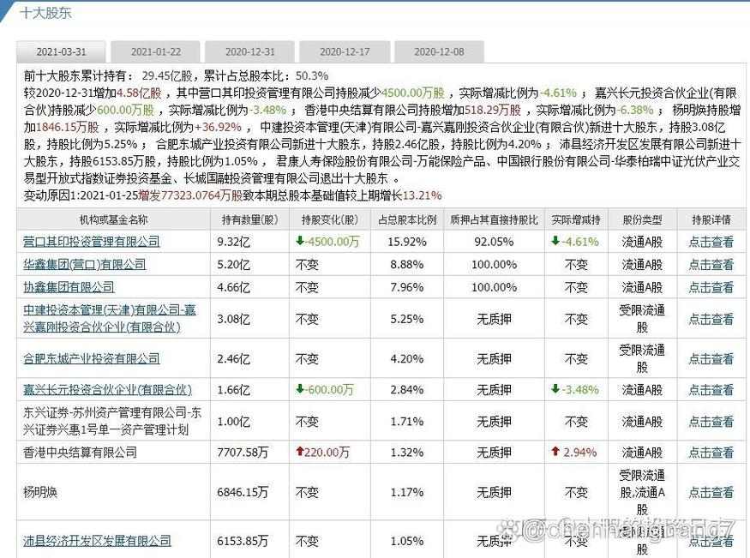Click the 4.20% share percentage

coord(407,358)
